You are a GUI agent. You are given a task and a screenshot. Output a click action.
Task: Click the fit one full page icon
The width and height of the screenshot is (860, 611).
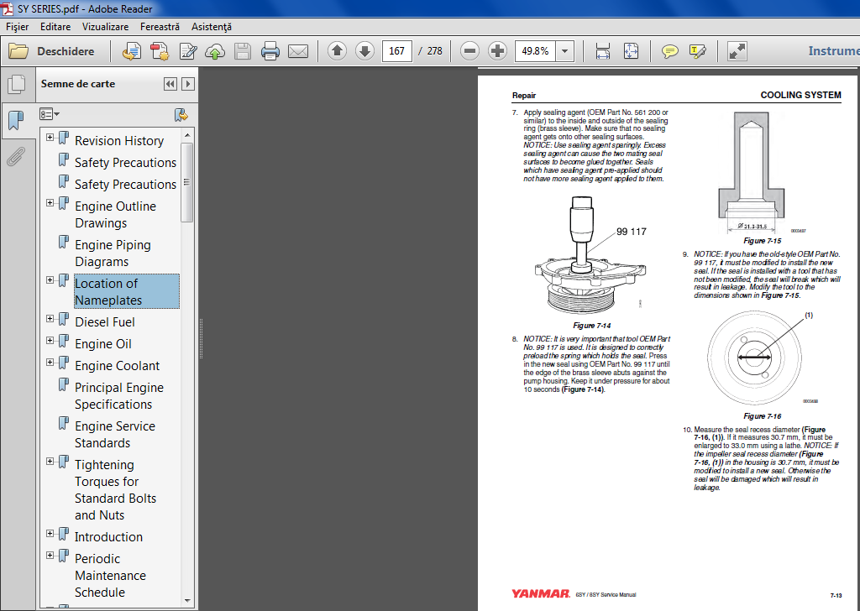click(631, 51)
